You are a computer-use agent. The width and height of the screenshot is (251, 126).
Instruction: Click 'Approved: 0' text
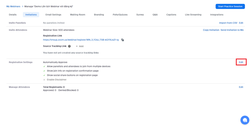pos(50,90)
